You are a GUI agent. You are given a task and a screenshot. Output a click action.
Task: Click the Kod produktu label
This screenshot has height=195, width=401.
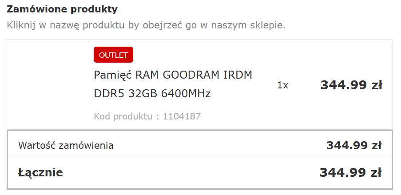tap(127, 117)
